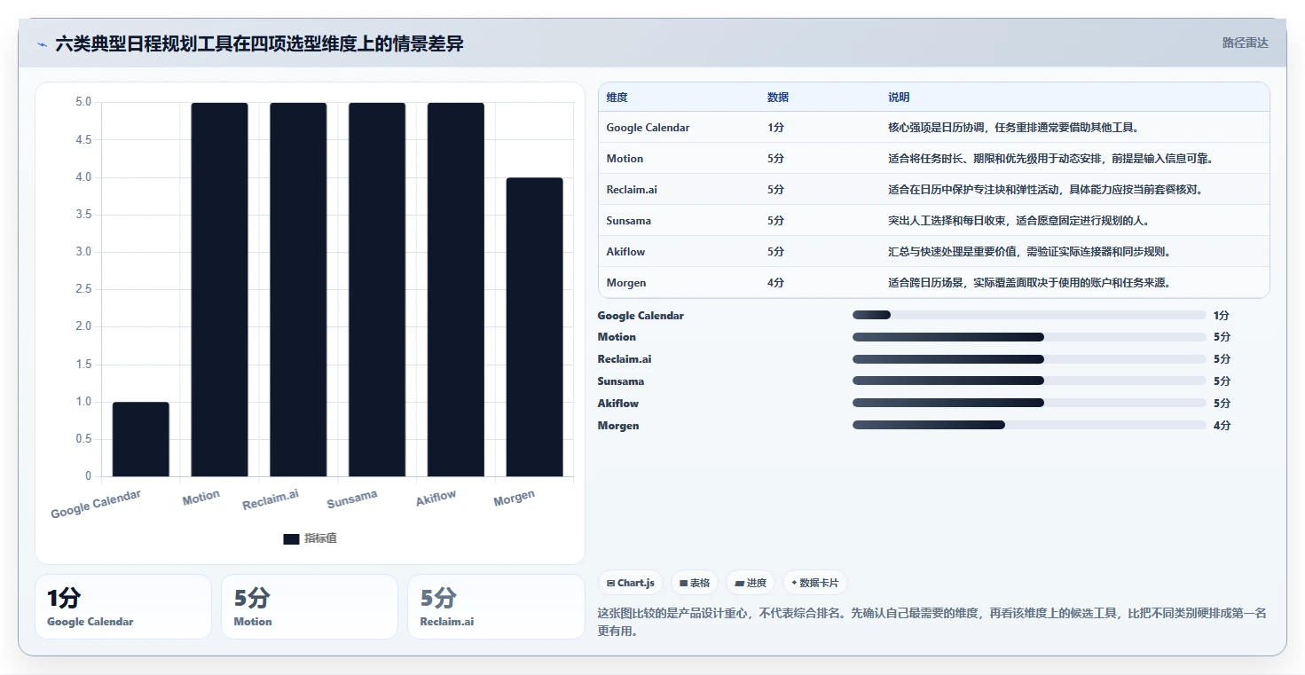Click the Motion cell in the table

pyautogui.click(x=625, y=159)
